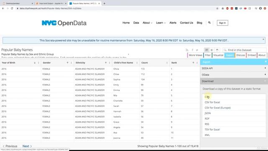268x151 pixels.
Task: Open the Gender column options menu
Action: click(x=71, y=62)
